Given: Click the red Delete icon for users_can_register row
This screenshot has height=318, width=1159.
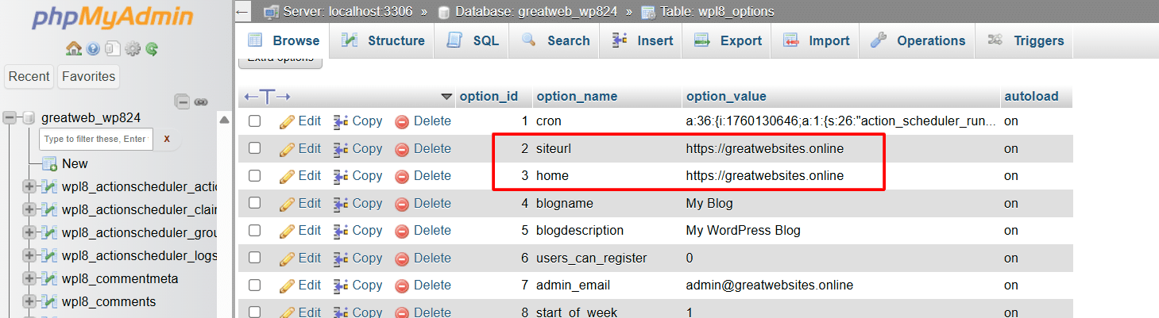Looking at the screenshot, I should 402,258.
